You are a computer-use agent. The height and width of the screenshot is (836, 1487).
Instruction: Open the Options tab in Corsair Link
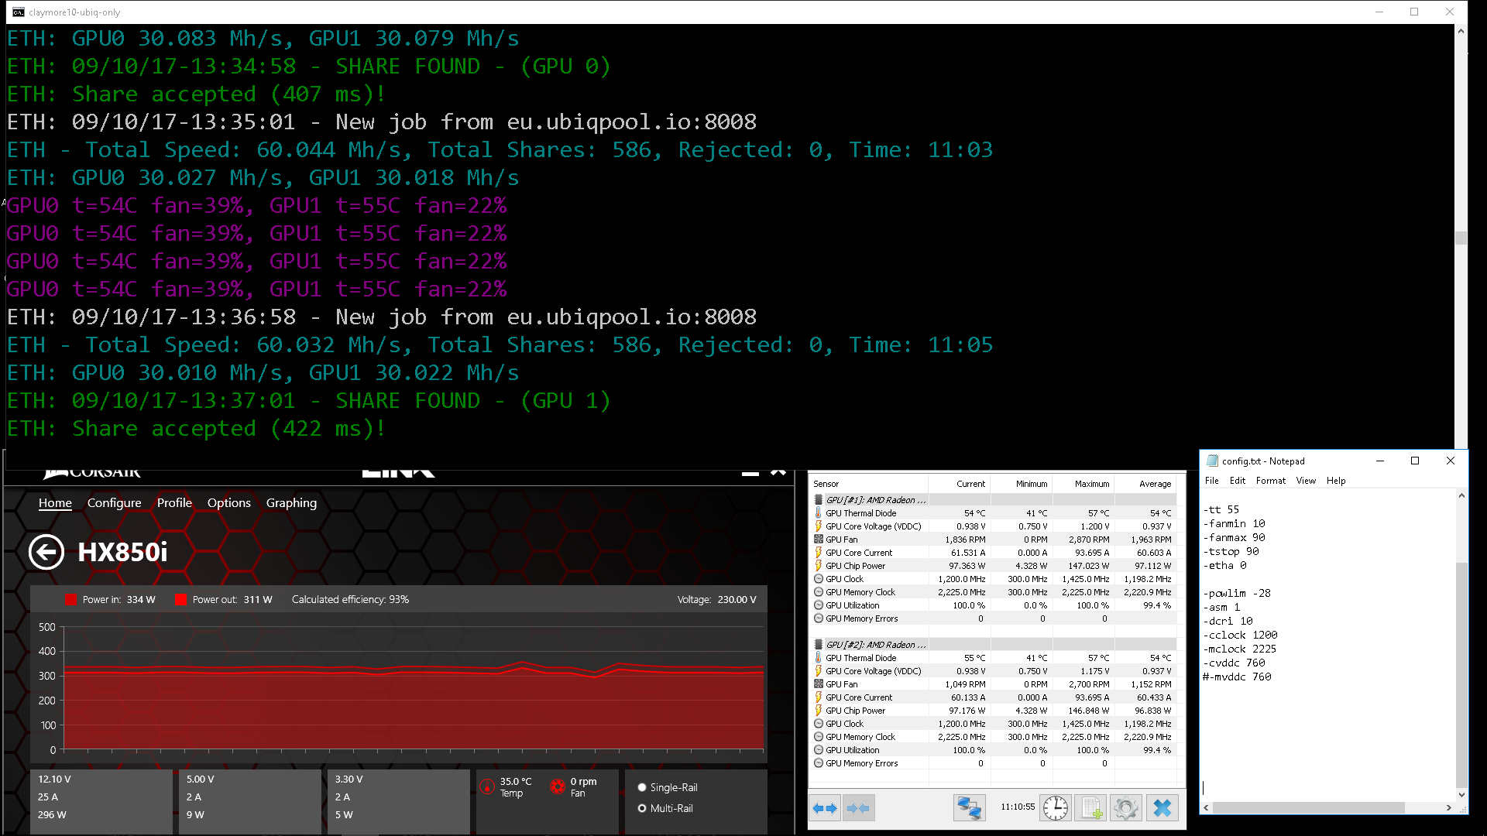(229, 503)
